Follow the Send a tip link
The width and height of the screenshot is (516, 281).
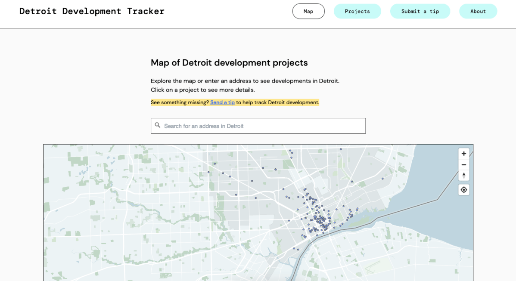[222, 102]
